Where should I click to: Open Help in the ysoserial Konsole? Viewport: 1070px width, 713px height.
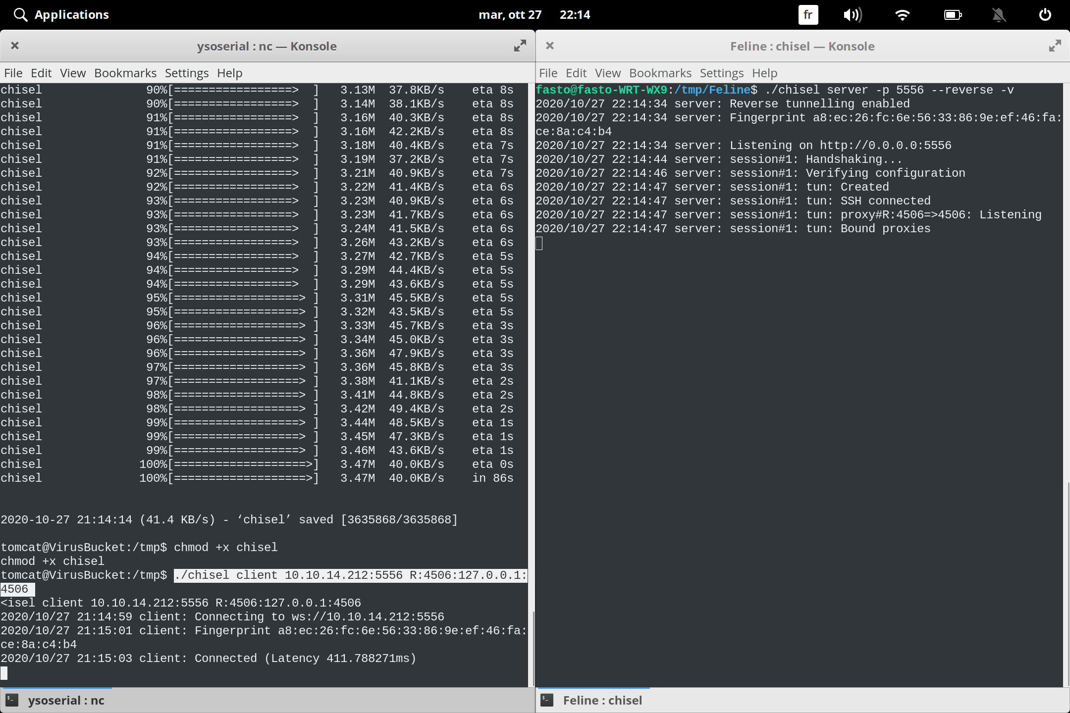pyautogui.click(x=229, y=73)
